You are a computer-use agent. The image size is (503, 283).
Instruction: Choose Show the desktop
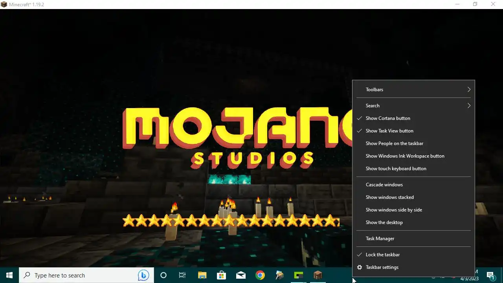pyautogui.click(x=413, y=222)
